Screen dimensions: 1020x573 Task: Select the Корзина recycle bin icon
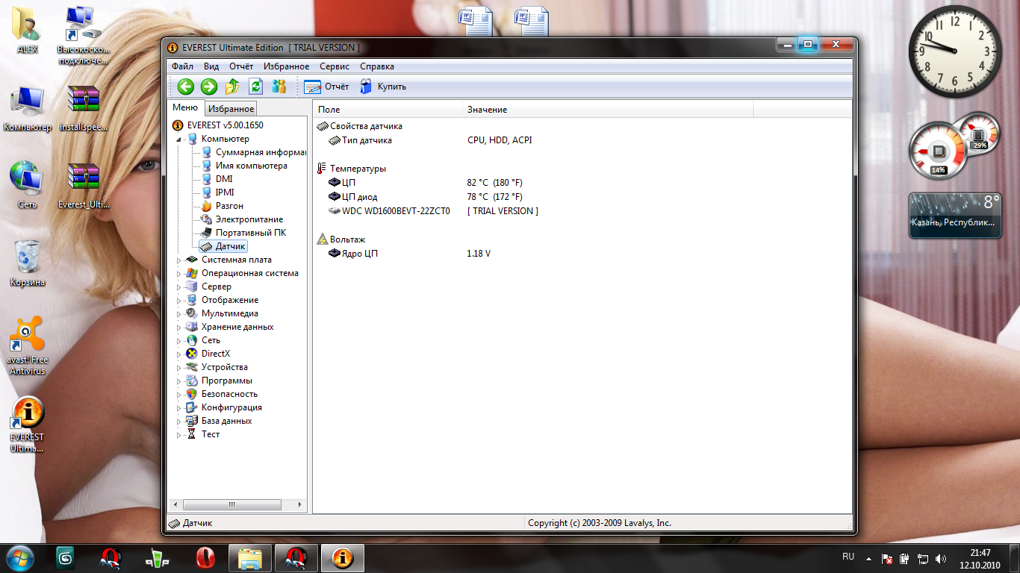[28, 263]
